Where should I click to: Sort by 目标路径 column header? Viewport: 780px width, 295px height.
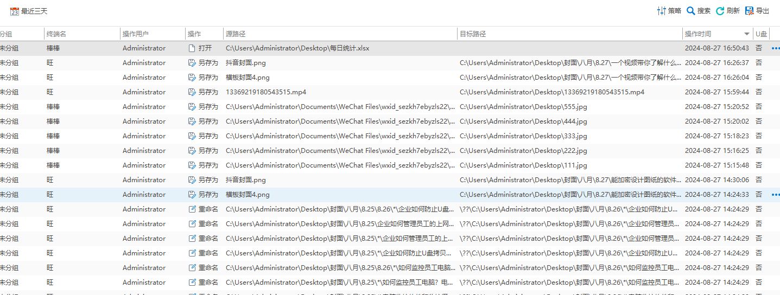(x=570, y=34)
